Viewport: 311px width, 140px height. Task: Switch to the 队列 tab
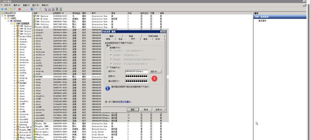pyautogui.click(x=158, y=39)
